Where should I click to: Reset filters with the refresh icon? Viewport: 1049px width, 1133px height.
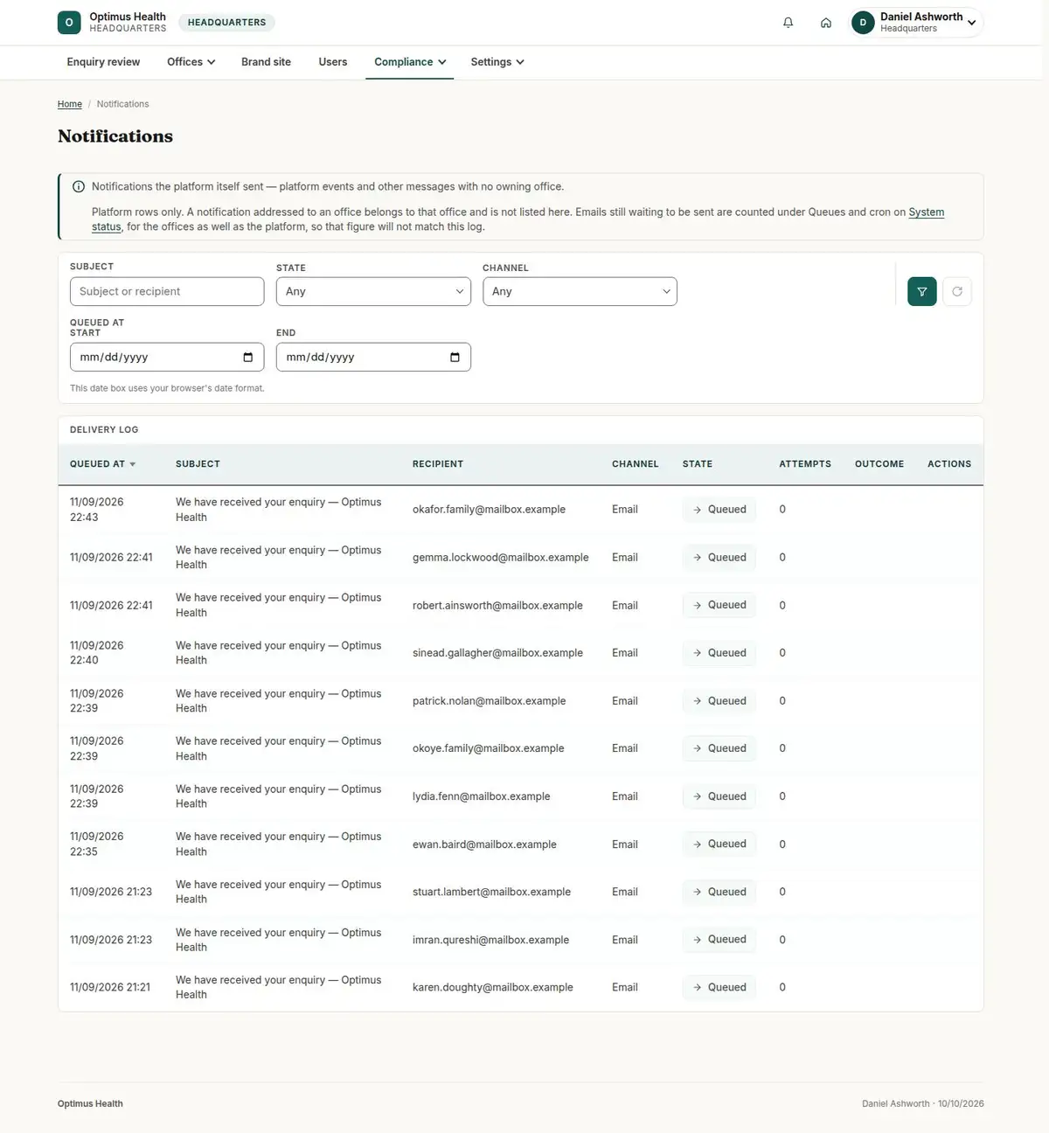(x=957, y=291)
